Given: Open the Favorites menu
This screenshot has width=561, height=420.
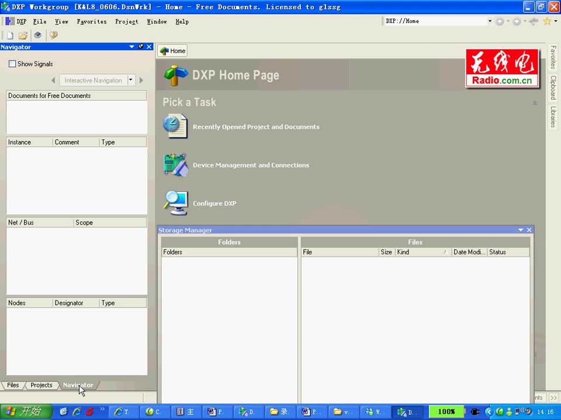Looking at the screenshot, I should pos(92,22).
